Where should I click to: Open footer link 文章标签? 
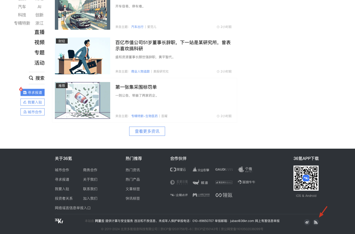(133, 189)
